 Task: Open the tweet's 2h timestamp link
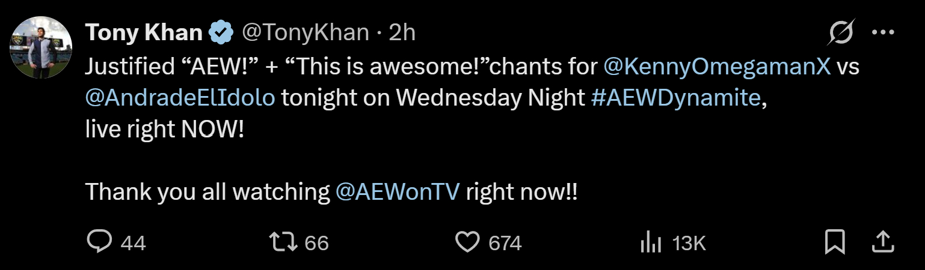coord(402,32)
